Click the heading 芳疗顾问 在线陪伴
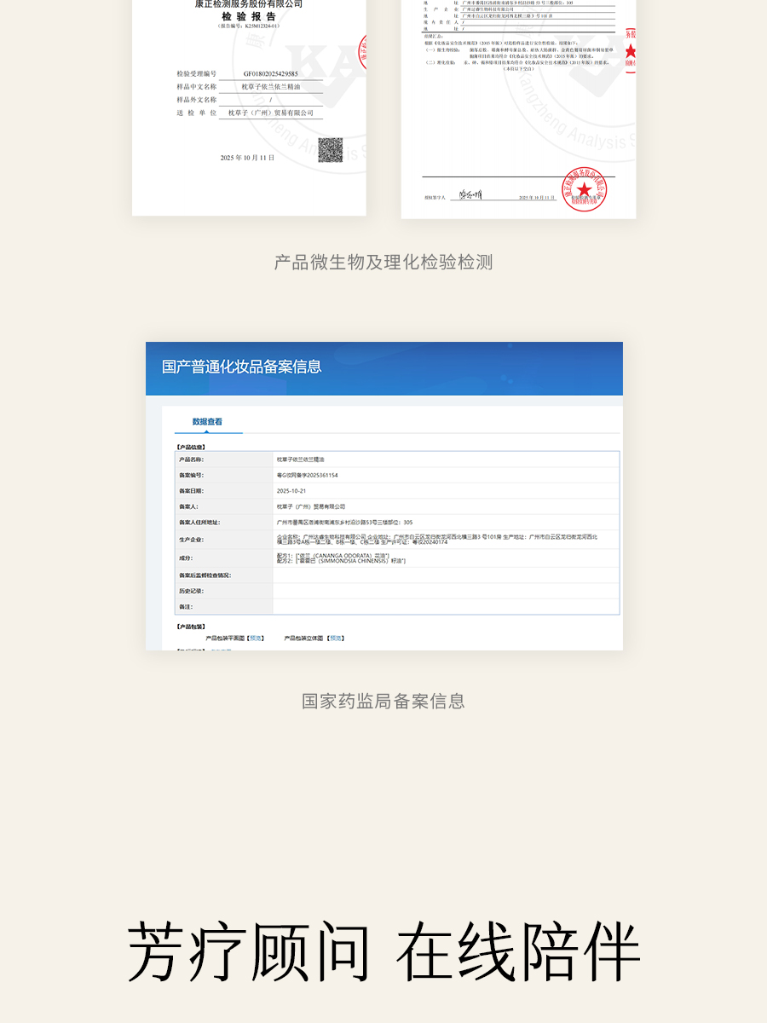This screenshot has width=767, height=1023. click(383, 952)
